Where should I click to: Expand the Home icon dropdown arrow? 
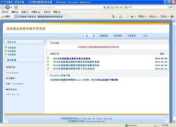[x=117, y=16]
